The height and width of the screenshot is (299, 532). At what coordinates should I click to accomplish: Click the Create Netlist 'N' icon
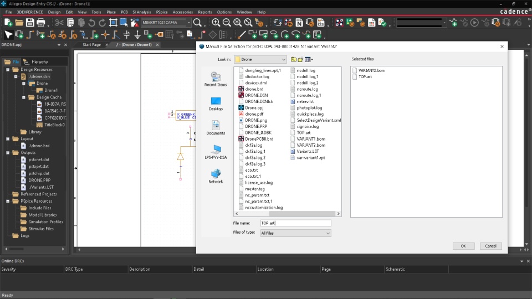299,23
